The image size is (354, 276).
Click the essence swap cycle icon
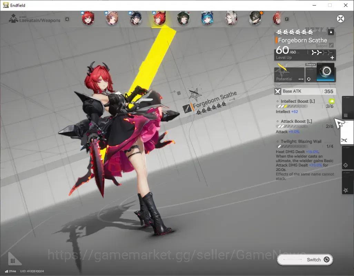click(308, 79)
